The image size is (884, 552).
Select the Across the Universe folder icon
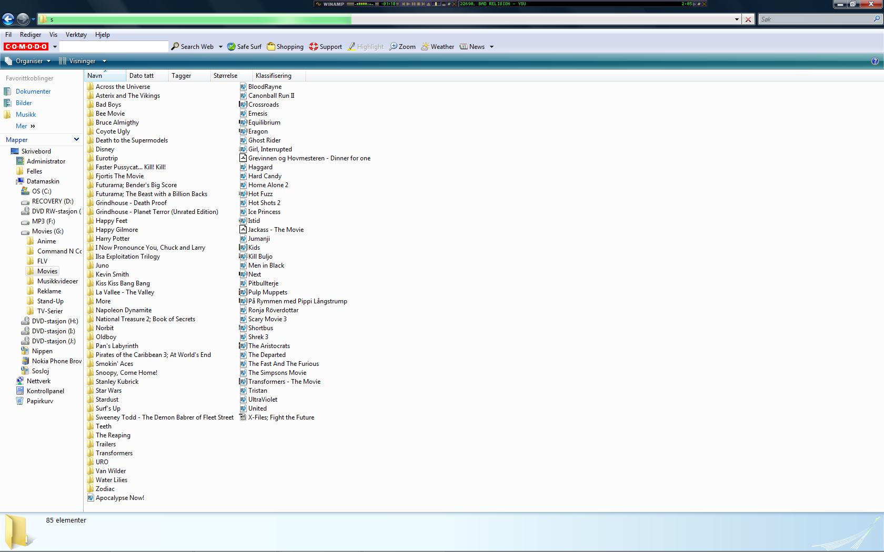tap(91, 87)
